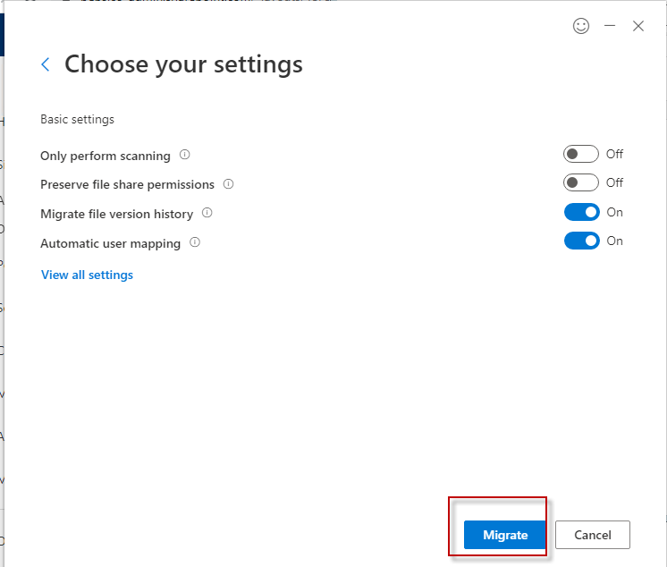Click the Choose your settings heading
This screenshot has height=567, width=667.
(x=183, y=64)
